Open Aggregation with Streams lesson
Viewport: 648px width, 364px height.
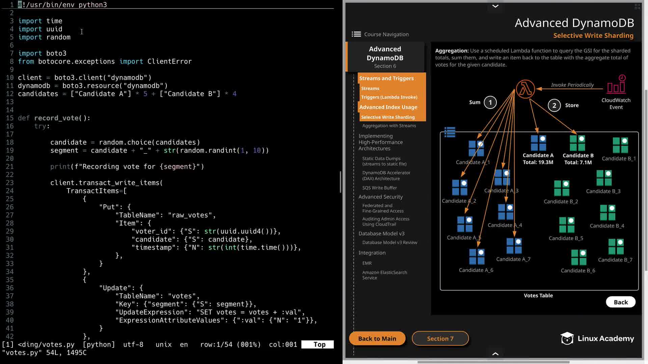389,126
